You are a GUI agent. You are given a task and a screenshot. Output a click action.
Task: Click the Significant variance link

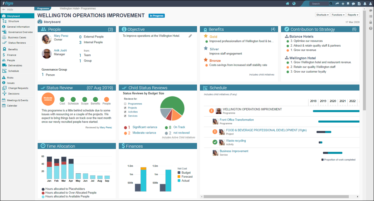pyautogui.click(x=145, y=127)
